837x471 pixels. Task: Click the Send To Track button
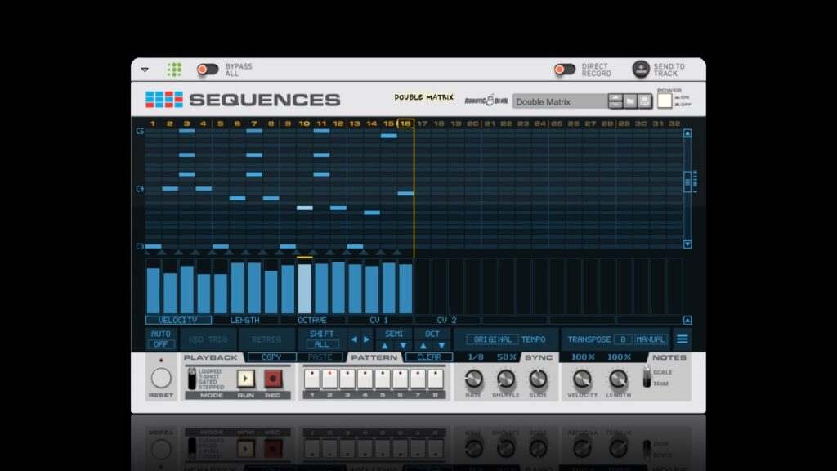click(x=641, y=69)
